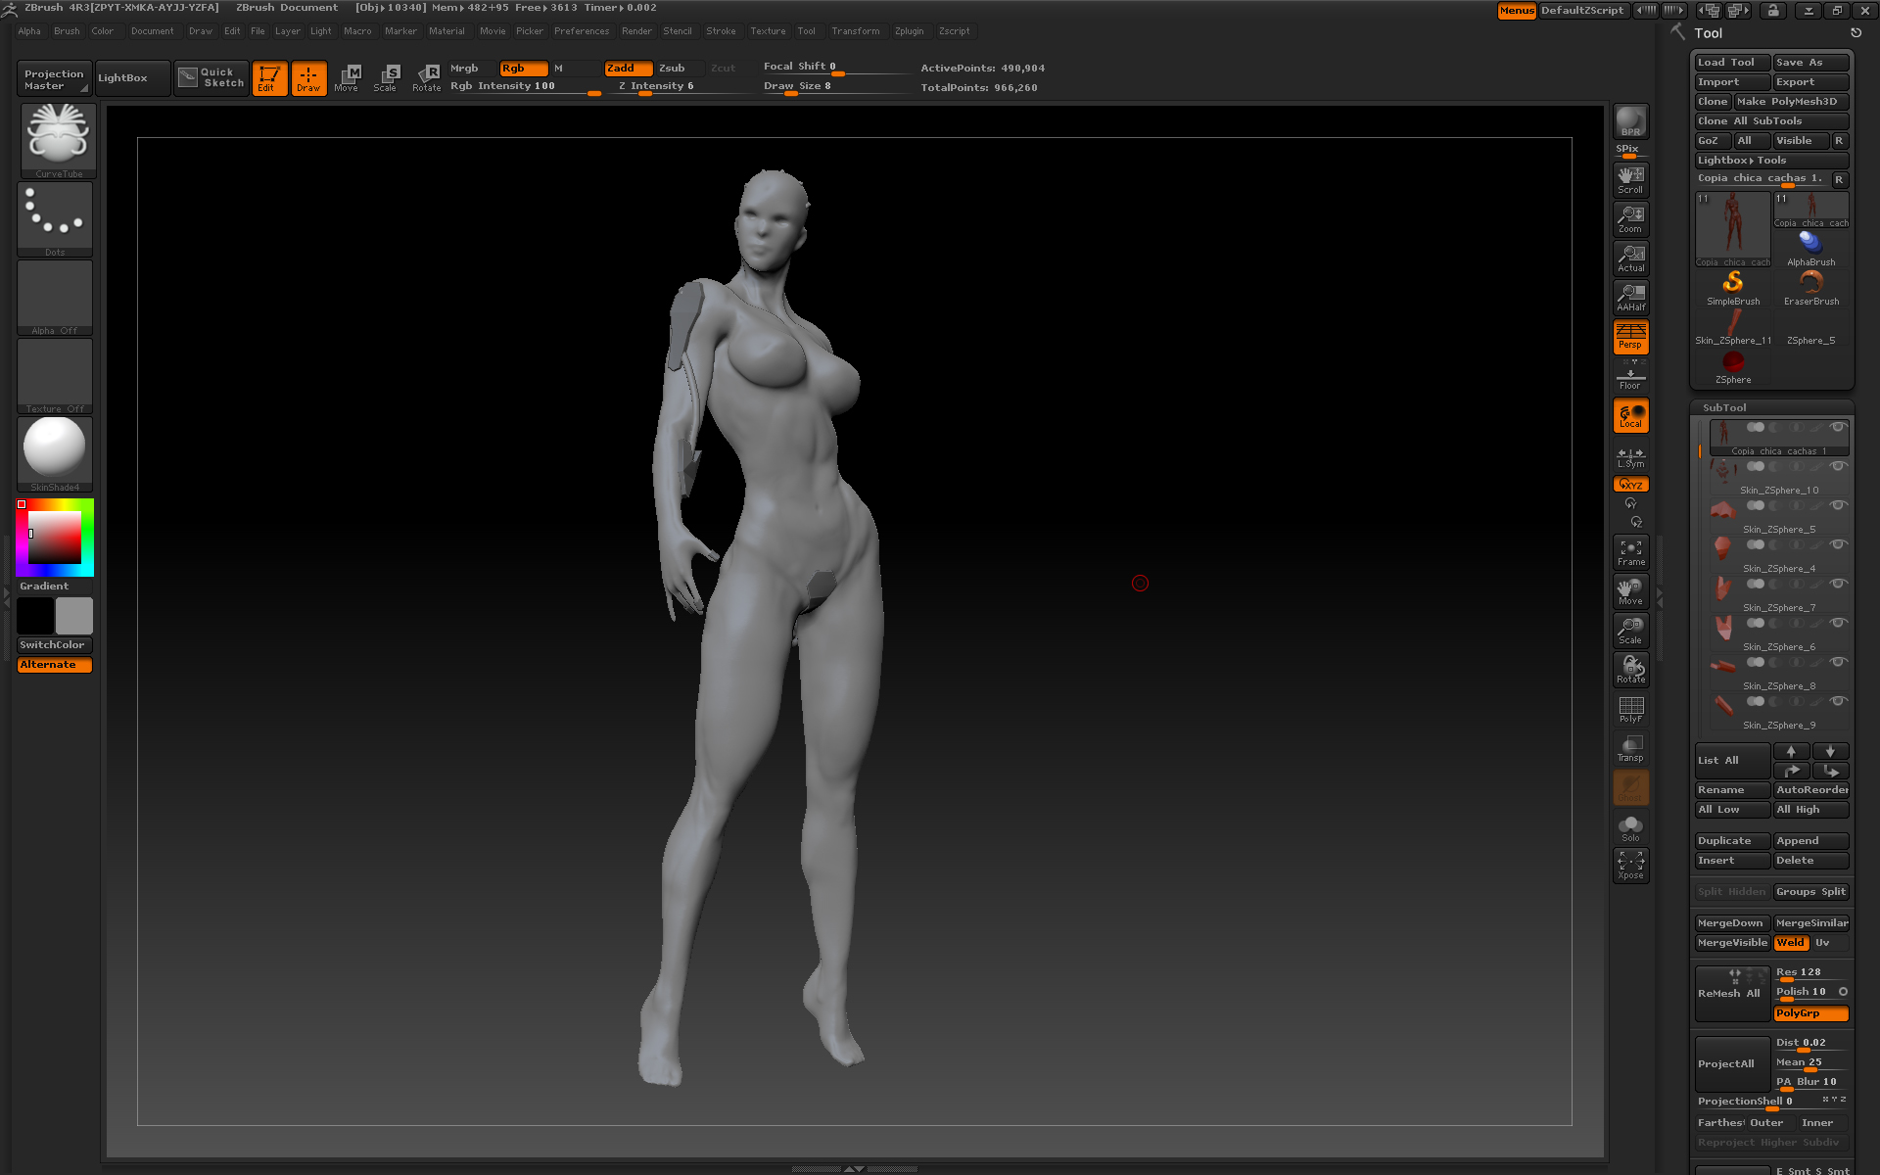Viewport: 1880px width, 1175px height.
Task: Open the Projection Master panel
Action: [x=54, y=78]
